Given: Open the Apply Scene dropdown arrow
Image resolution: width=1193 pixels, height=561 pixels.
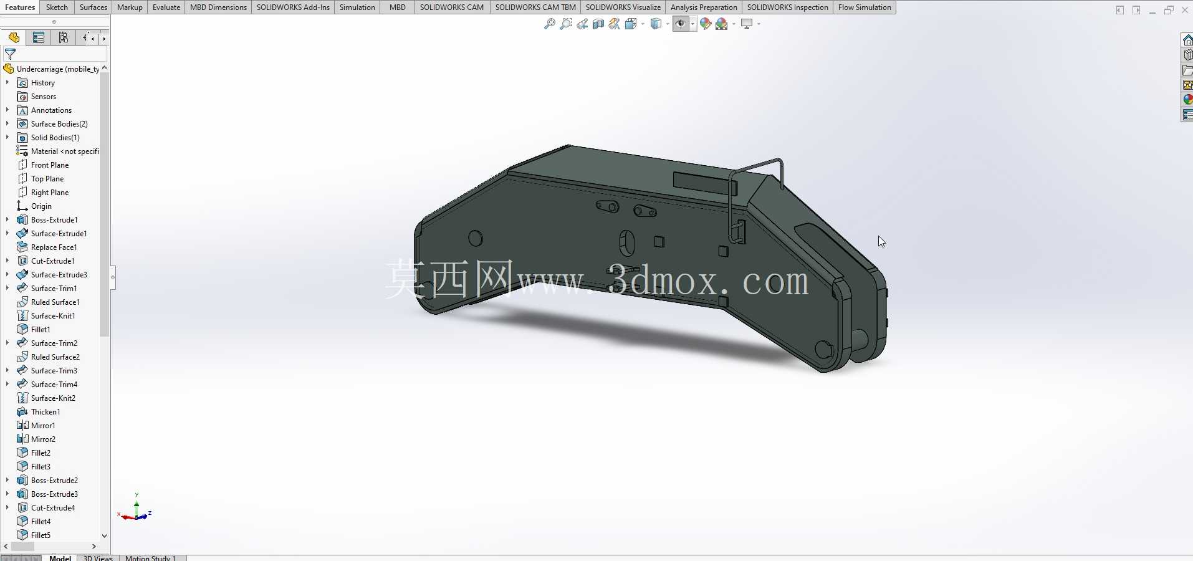Looking at the screenshot, I should pyautogui.click(x=734, y=24).
